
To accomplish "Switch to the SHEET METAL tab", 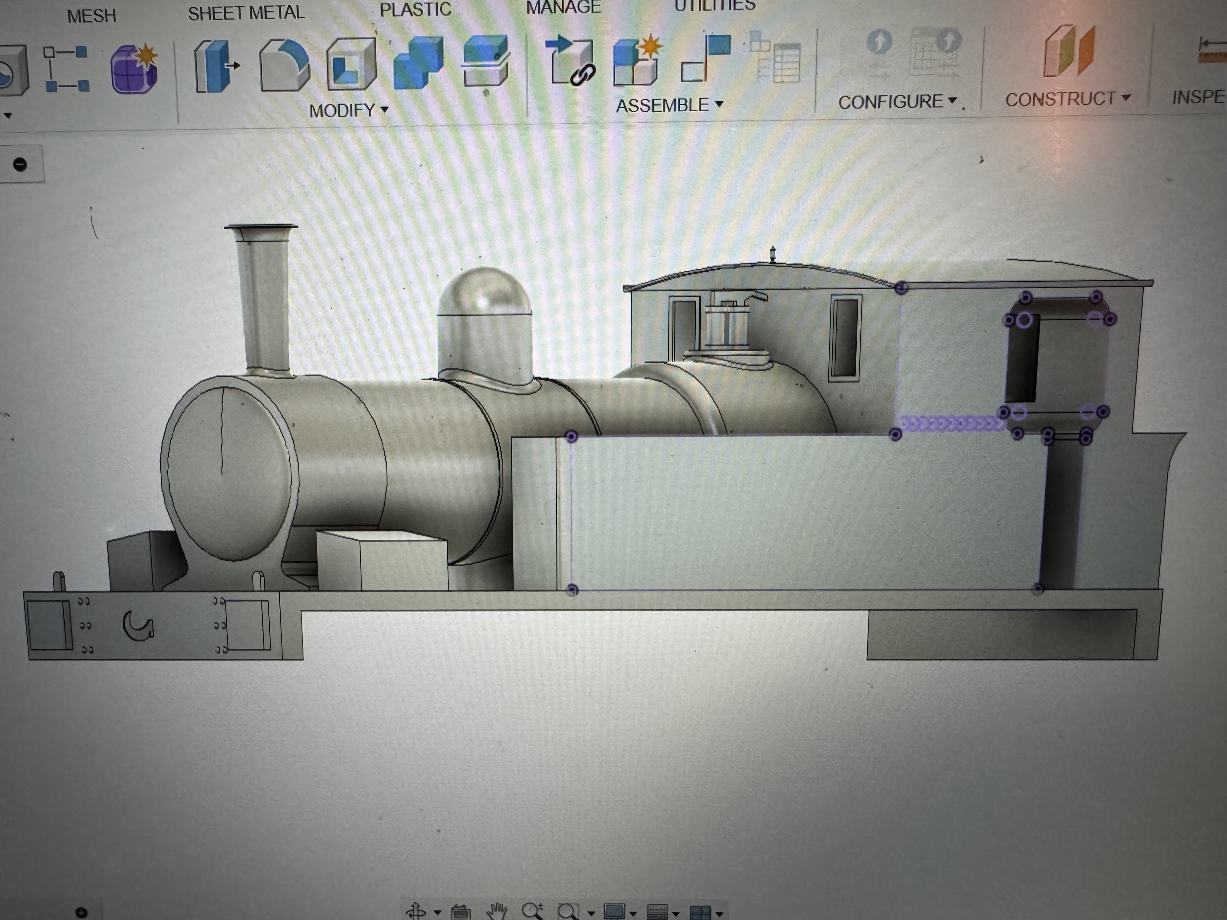I will 246,13.
